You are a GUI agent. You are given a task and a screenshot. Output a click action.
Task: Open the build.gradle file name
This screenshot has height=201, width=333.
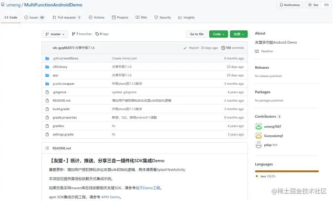click(x=61, y=109)
